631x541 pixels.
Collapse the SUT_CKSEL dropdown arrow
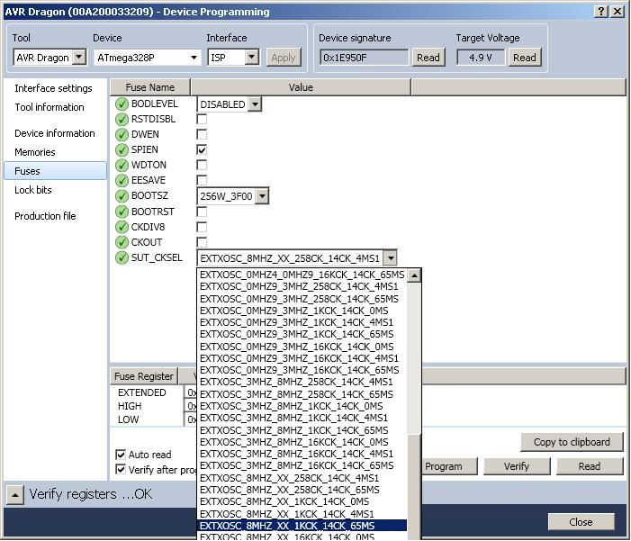[390, 258]
